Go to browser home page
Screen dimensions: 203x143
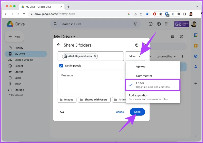tap(24, 14)
